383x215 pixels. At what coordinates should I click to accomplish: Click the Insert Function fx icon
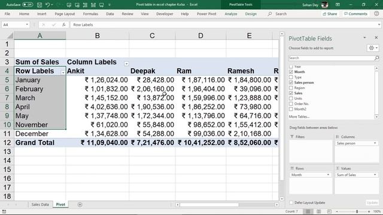point(64,24)
